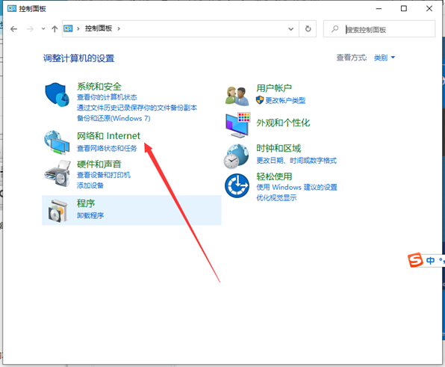The height and width of the screenshot is (367, 445).
Task: Go up one folder level
Action: tap(55, 29)
